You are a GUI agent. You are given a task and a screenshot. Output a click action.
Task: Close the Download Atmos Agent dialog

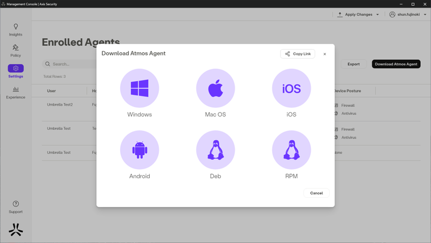coord(325,54)
